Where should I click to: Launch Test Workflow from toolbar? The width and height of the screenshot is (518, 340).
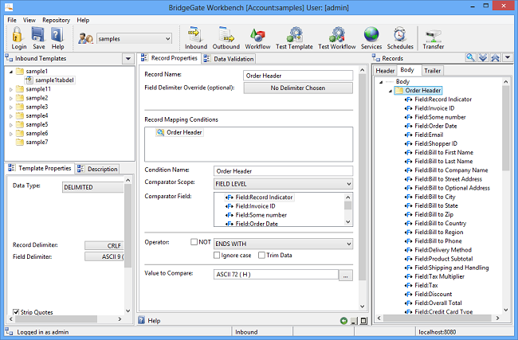click(x=337, y=35)
